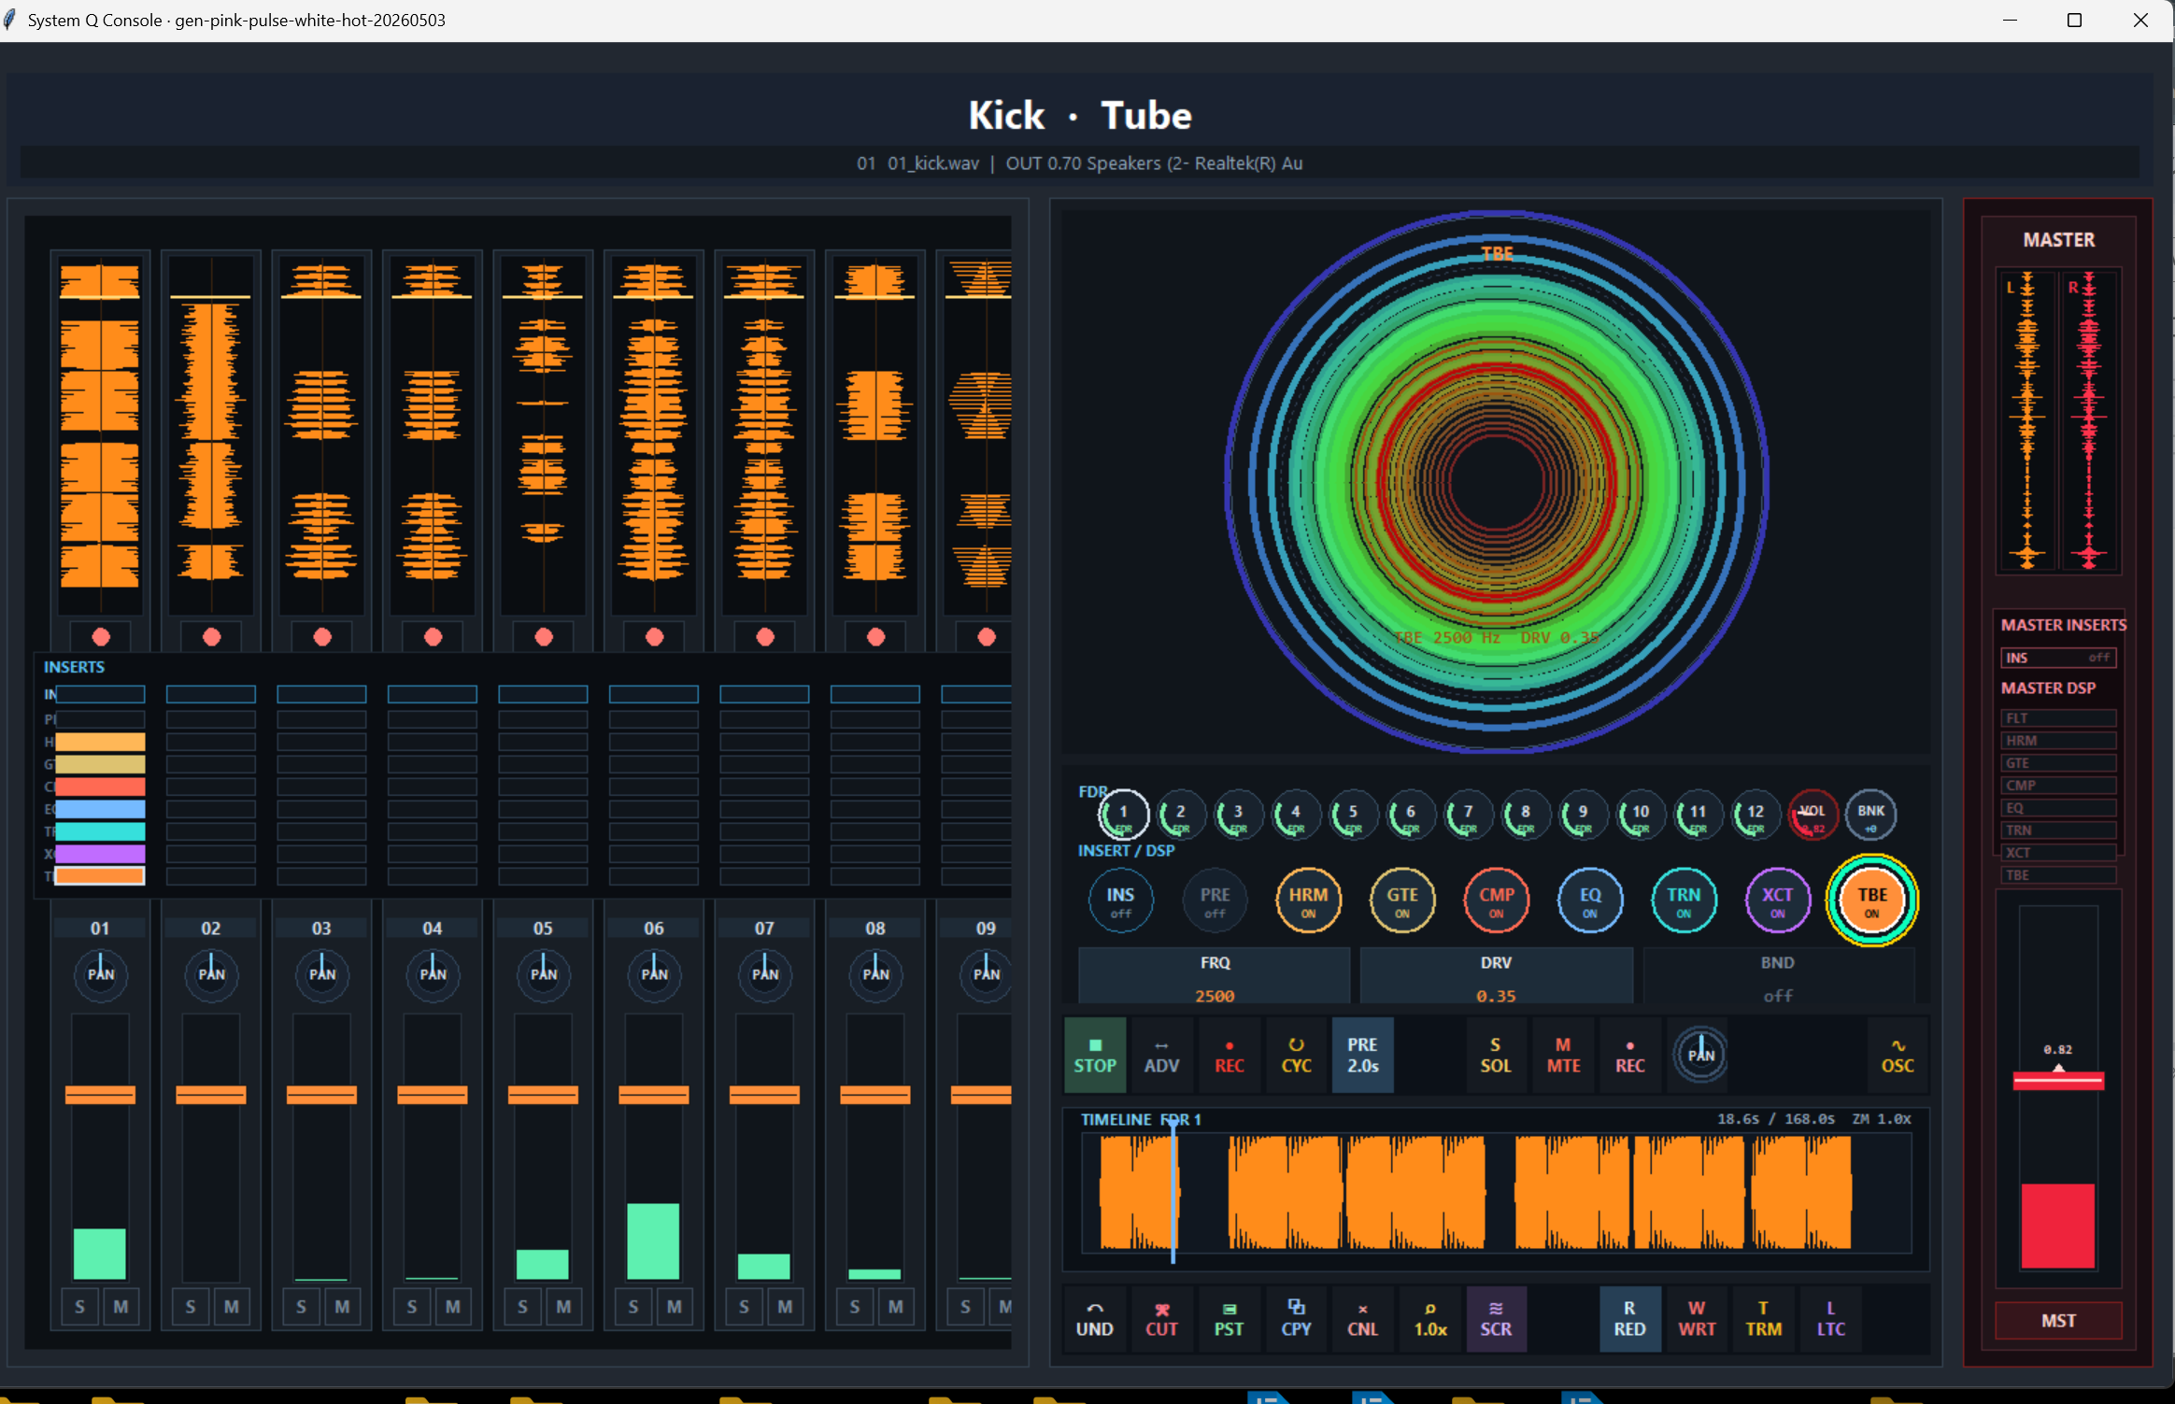2175x1404 pixels.
Task: Click master DSP XCT slot
Action: [2058, 852]
